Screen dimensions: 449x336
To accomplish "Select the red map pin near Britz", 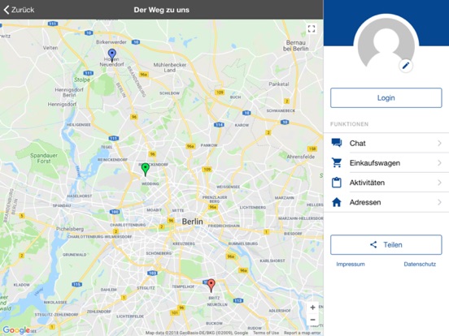I will 211,286.
